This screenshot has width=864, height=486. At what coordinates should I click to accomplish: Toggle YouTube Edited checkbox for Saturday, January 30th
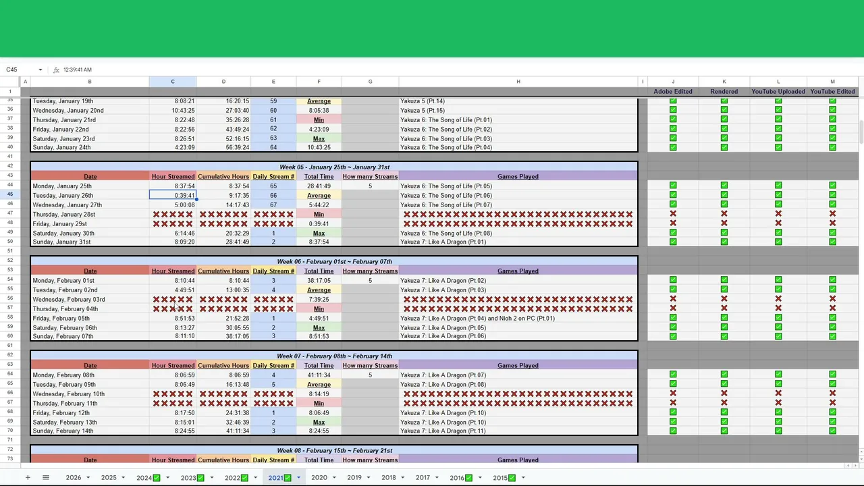point(832,233)
